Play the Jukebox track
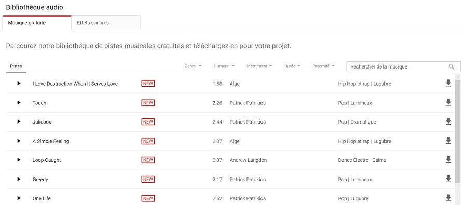The height and width of the screenshot is (205, 467). pyautogui.click(x=19, y=121)
